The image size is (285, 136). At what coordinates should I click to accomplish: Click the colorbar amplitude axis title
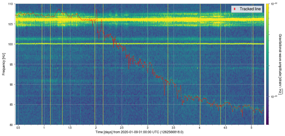(x=280, y=64)
